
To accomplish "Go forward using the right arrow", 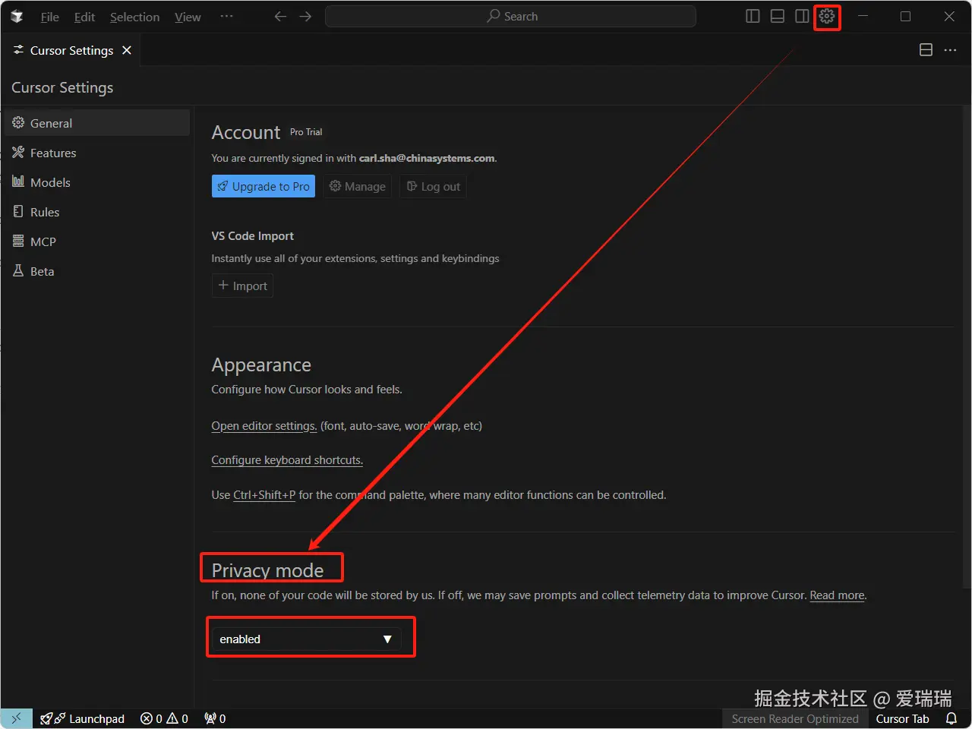I will tap(305, 17).
